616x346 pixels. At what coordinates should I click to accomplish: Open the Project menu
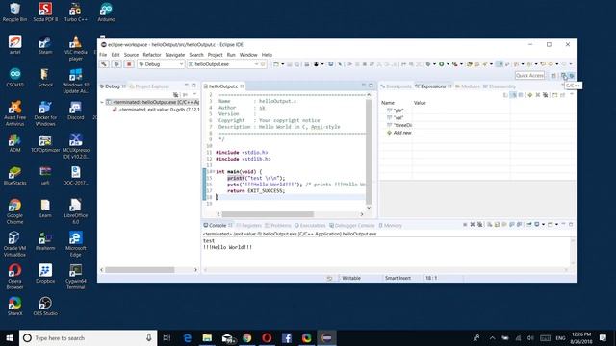coord(215,55)
